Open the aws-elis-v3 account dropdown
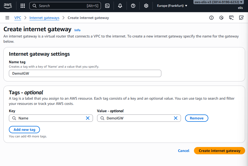The image size is (248, 166). [x=219, y=2]
